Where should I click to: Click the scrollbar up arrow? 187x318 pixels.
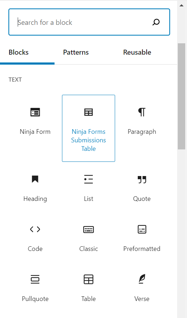pyautogui.click(x=182, y=5)
